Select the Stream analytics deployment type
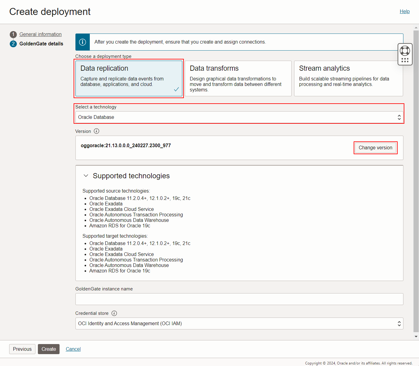Screen dimensions: 419x366 click(x=348, y=78)
